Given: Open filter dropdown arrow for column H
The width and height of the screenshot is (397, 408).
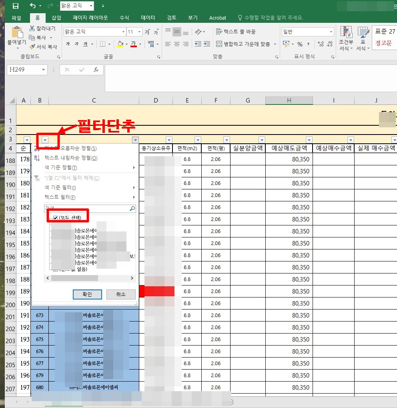Looking at the screenshot, I should (309, 140).
